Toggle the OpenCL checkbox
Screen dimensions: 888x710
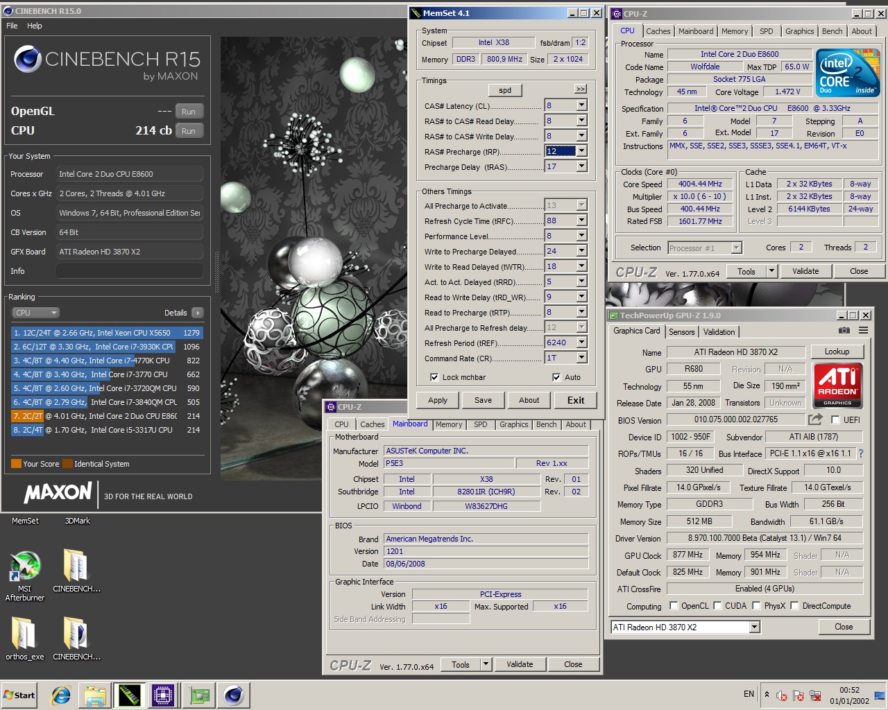pyautogui.click(x=673, y=605)
